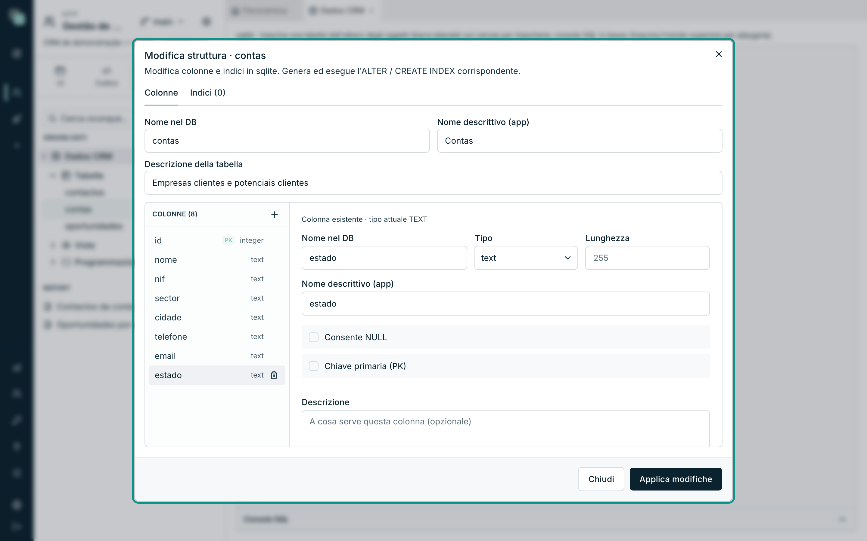Select the email column row

(x=217, y=356)
